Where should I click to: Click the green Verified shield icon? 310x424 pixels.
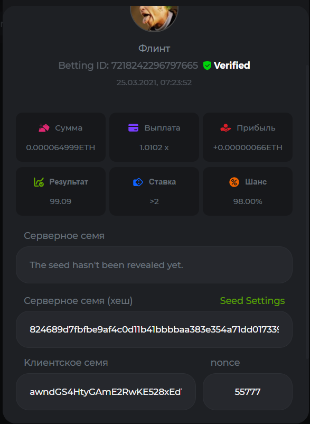point(207,66)
